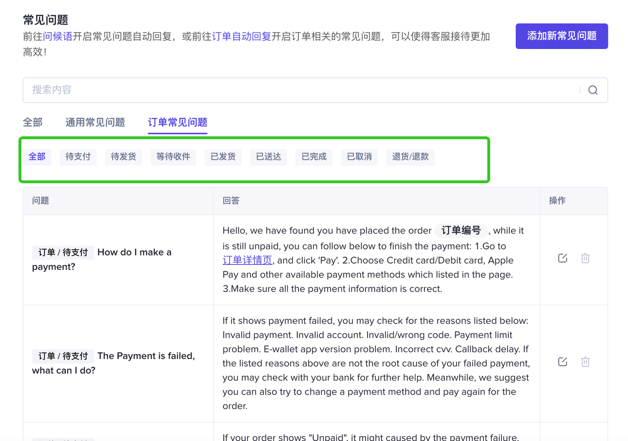
Task: Click 添加新常见问题 button
Action: (x=561, y=36)
